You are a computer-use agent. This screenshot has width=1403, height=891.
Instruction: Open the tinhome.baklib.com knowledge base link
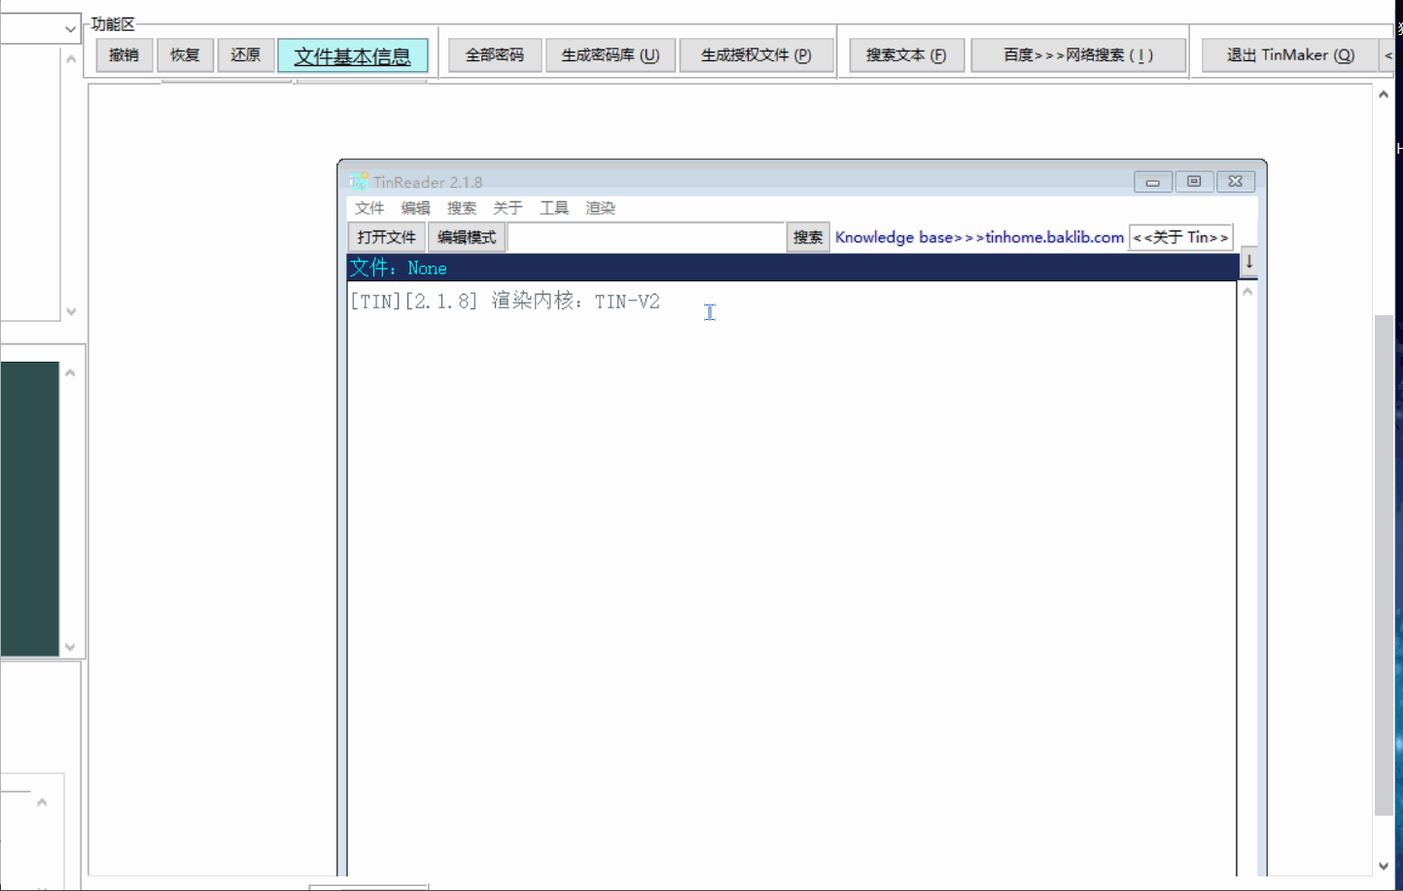pyautogui.click(x=979, y=236)
